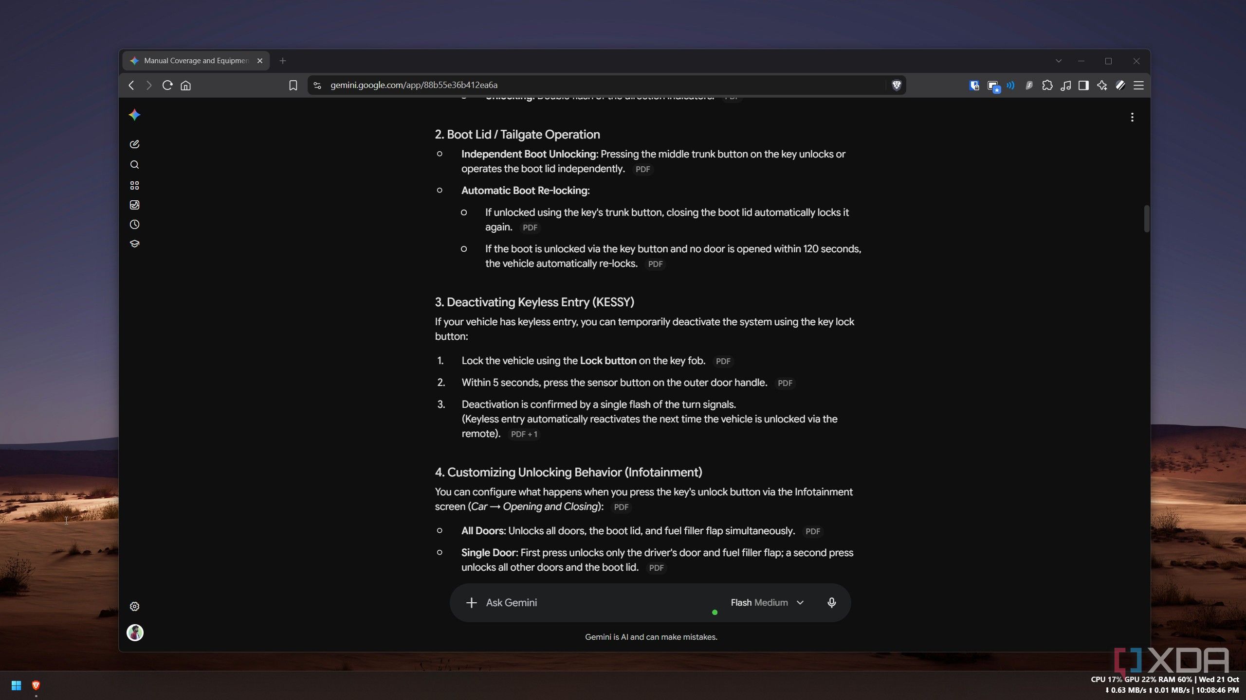The height and width of the screenshot is (700, 1246).
Task: Click the Brave Shields icon in the address bar
Action: pos(897,85)
